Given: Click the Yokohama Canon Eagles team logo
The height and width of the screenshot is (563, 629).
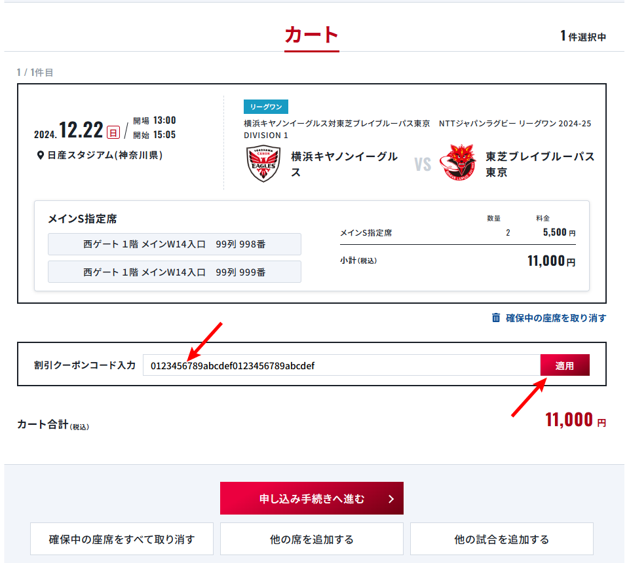Looking at the screenshot, I should (263, 164).
